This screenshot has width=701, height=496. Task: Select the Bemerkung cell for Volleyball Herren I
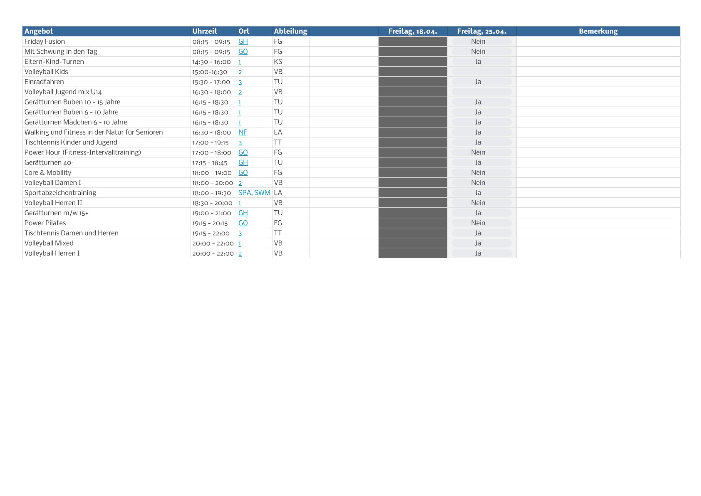[598, 253]
